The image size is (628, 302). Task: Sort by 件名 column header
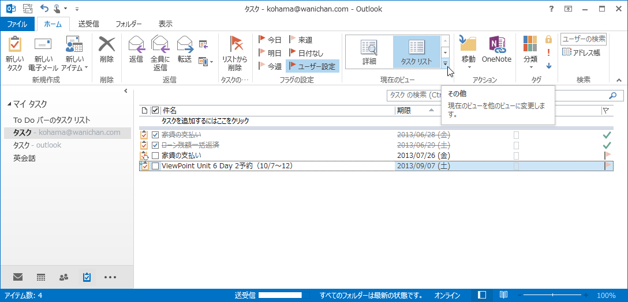coord(278,111)
